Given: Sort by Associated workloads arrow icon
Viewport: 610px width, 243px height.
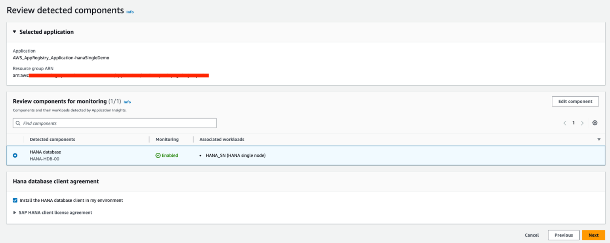Looking at the screenshot, I should point(599,139).
